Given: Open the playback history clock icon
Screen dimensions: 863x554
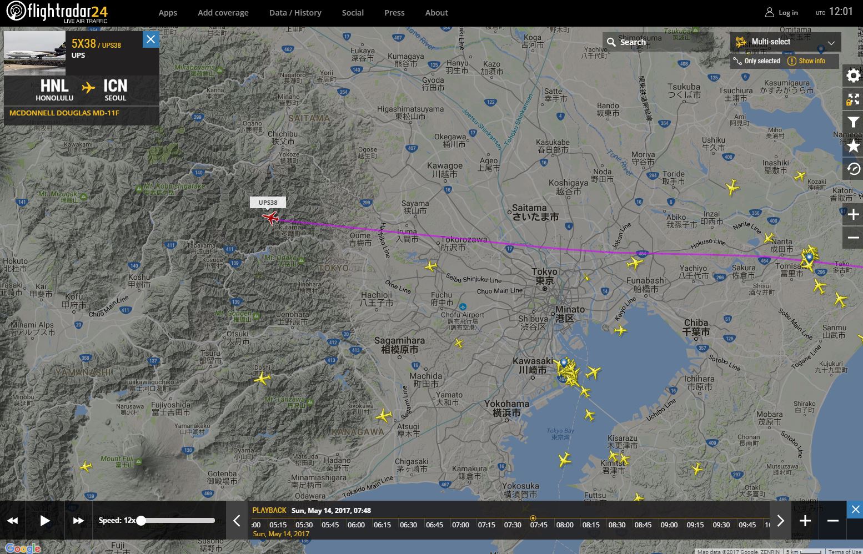Looking at the screenshot, I should 853,169.
